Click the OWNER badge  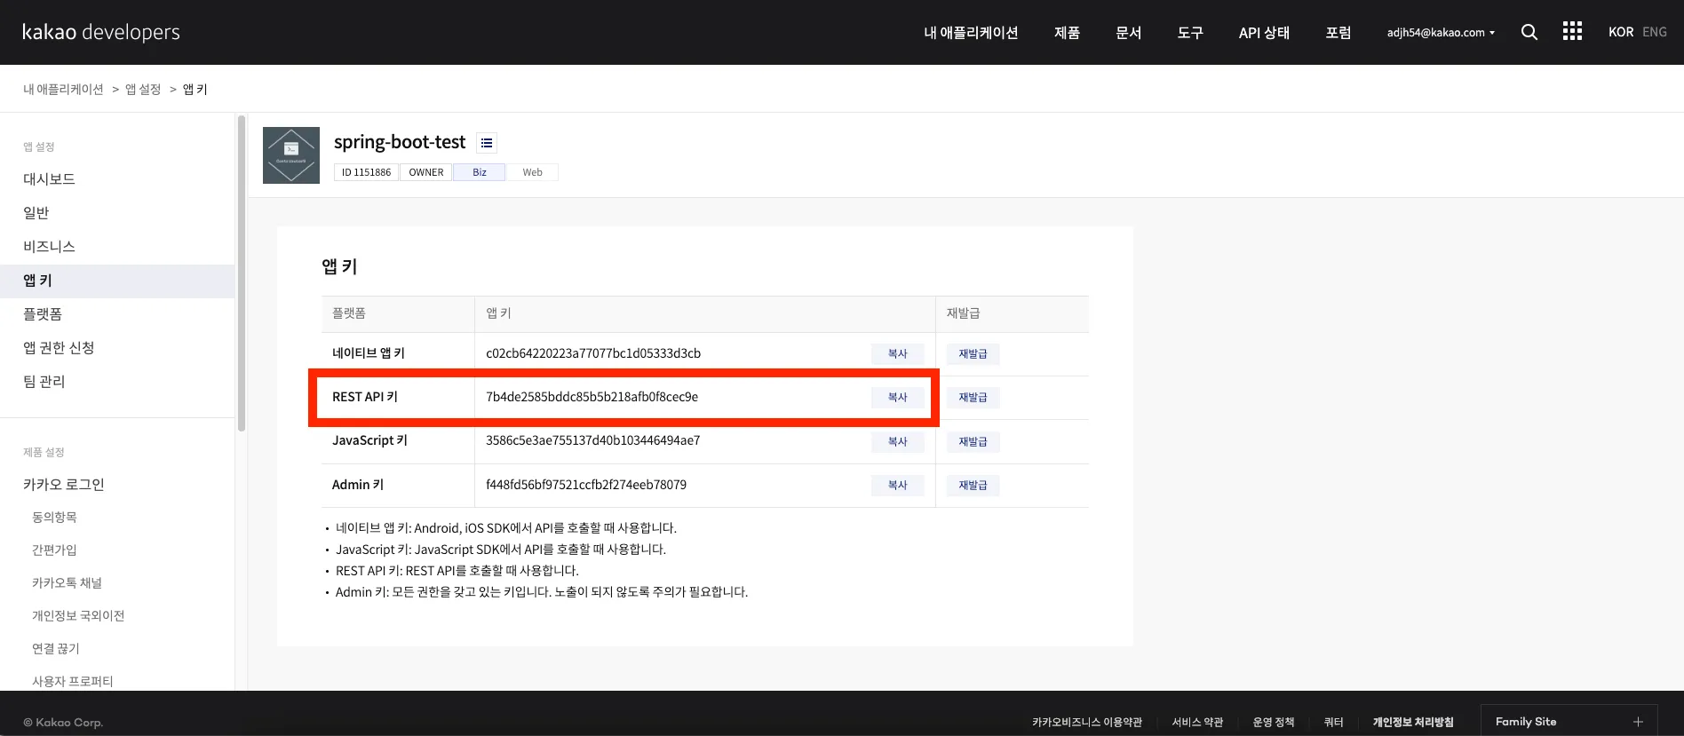426,172
